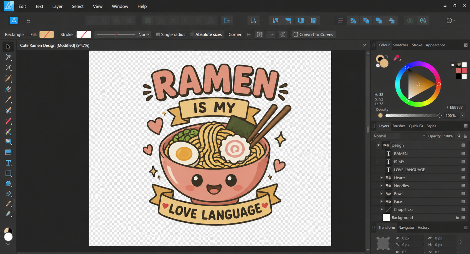Click the blue grid axis toolbar icon
The height and width of the screenshot is (254, 470).
227,21
